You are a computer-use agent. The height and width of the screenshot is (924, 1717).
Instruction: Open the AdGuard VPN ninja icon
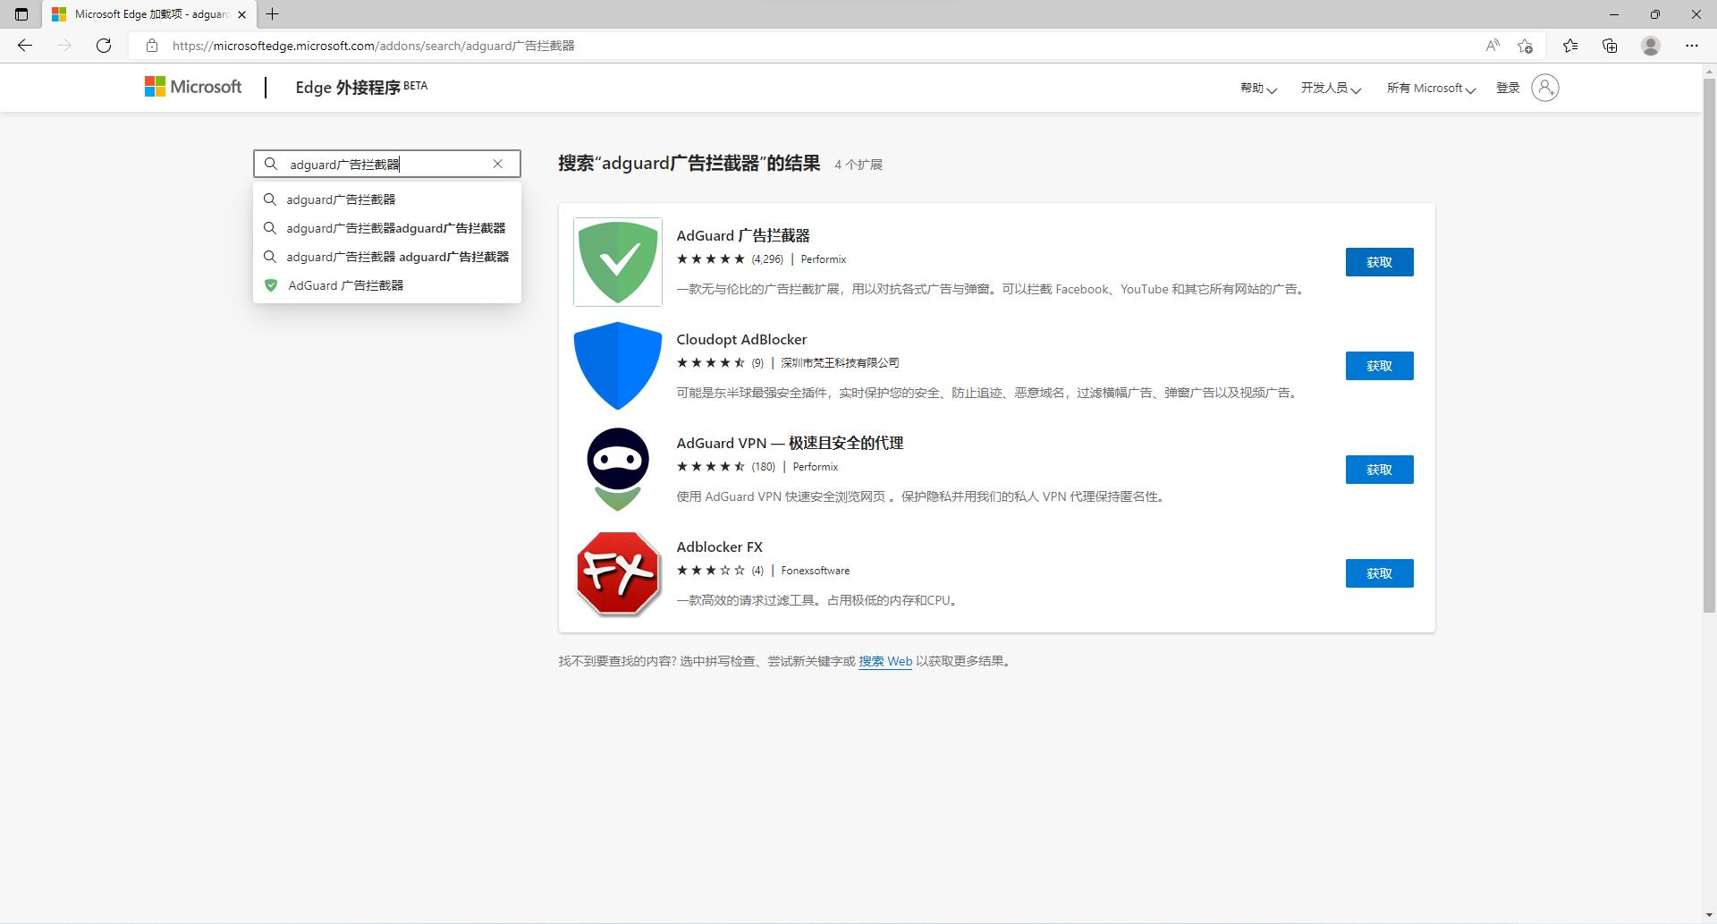[617, 468]
